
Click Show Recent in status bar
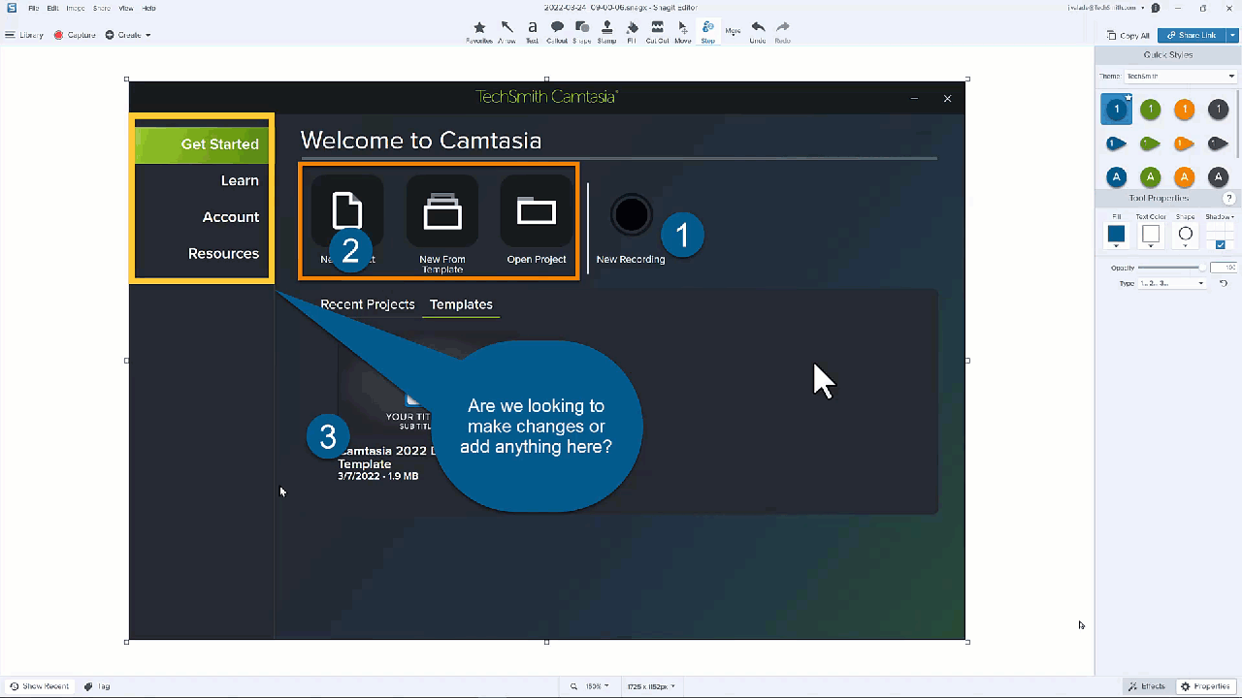coord(39,686)
